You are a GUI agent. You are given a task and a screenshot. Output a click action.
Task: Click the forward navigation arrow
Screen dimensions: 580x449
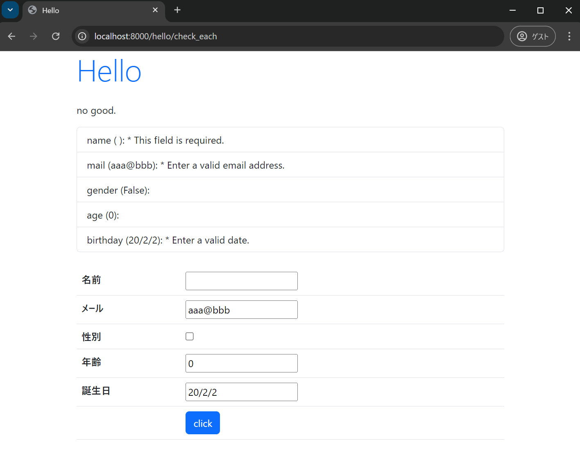tap(33, 36)
